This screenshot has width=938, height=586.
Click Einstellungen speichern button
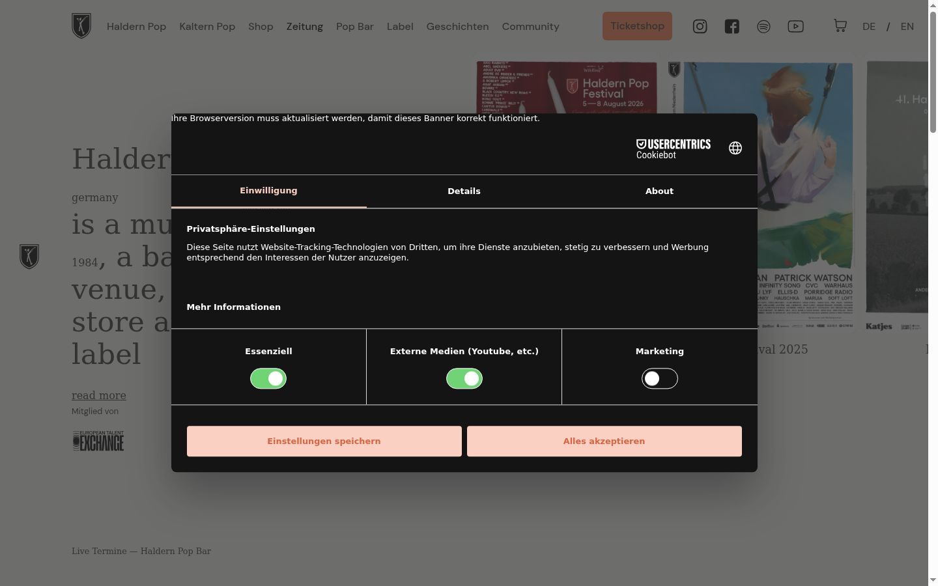tap(324, 441)
